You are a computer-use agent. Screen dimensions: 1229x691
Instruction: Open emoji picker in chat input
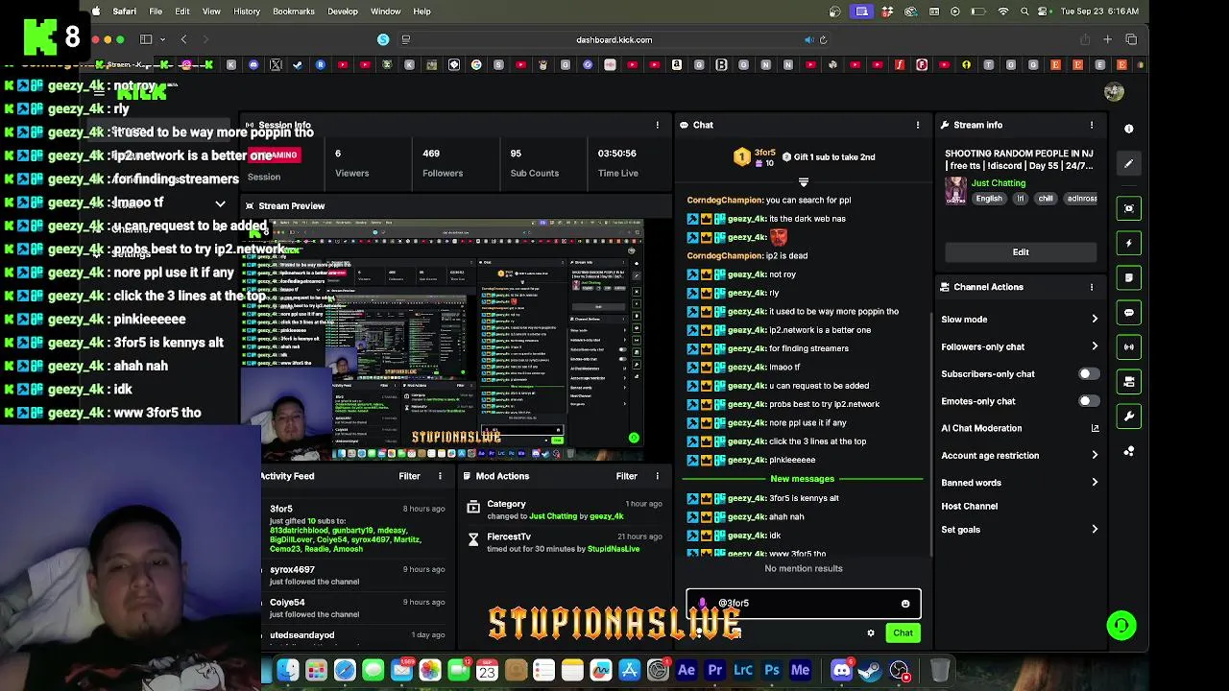click(904, 604)
